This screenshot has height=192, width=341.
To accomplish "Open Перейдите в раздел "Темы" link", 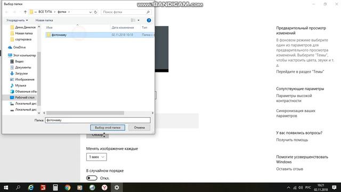I will coord(300,71).
